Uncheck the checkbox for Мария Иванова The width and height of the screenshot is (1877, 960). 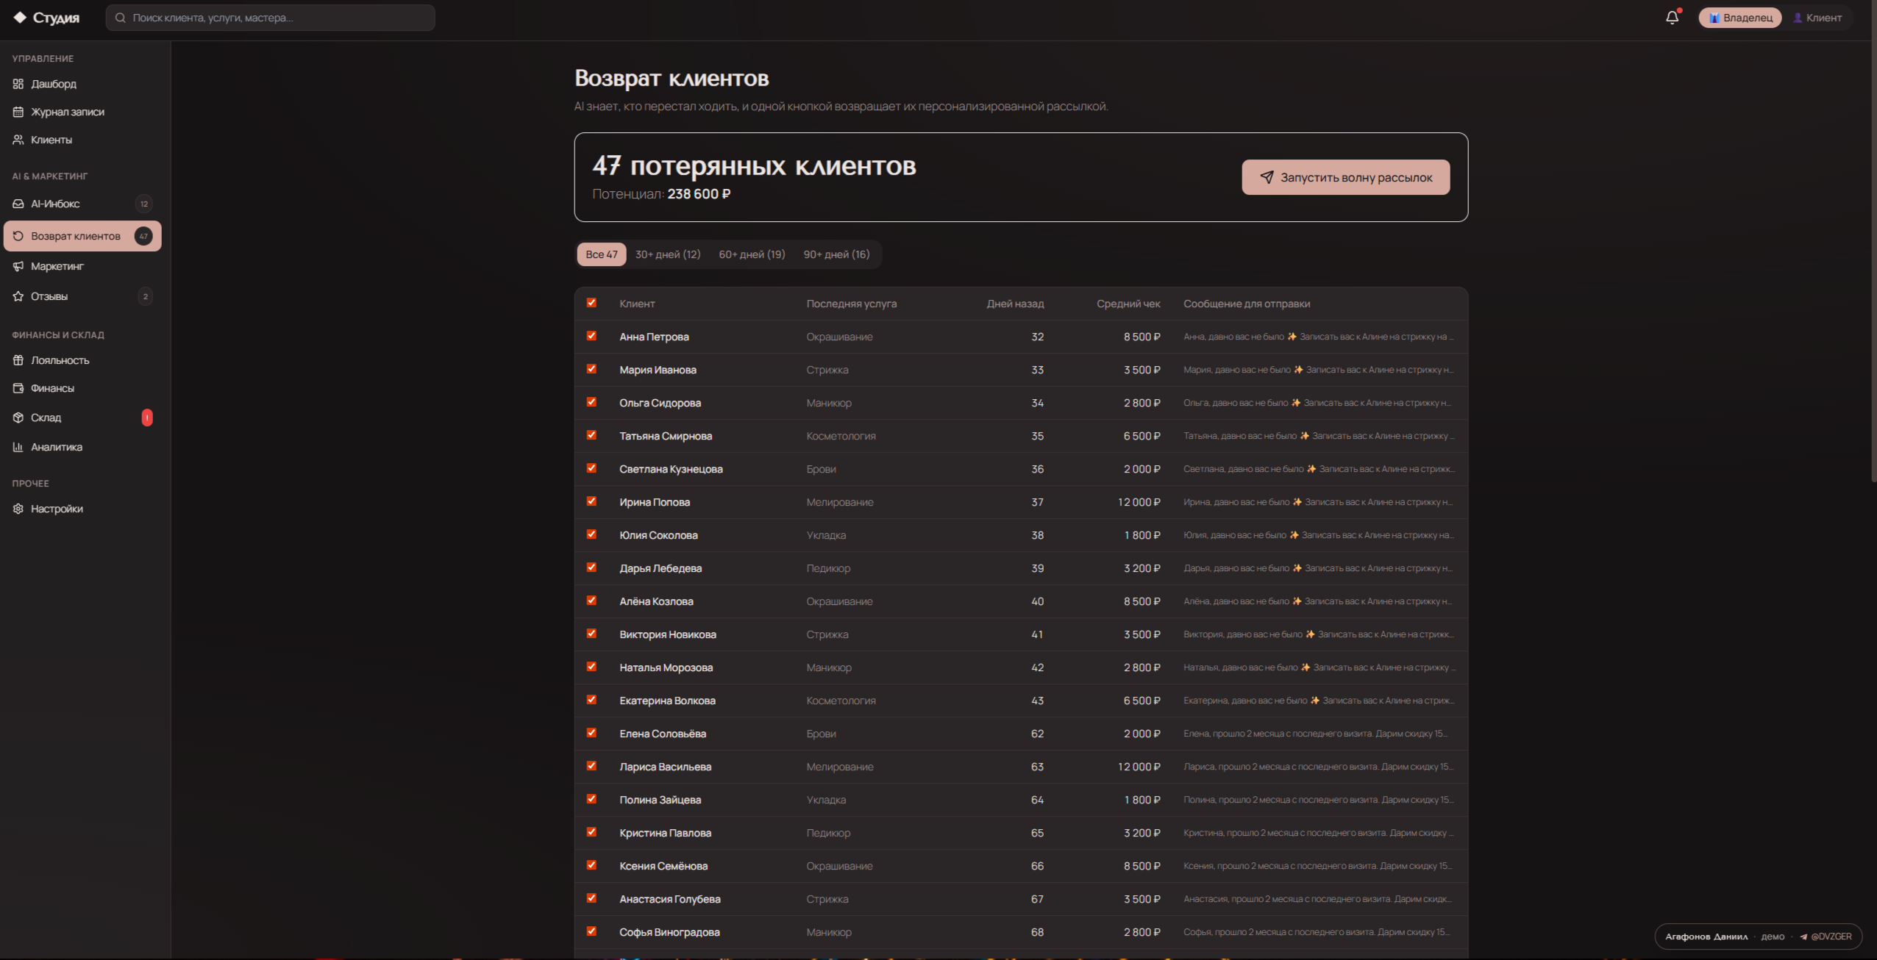pos(591,369)
